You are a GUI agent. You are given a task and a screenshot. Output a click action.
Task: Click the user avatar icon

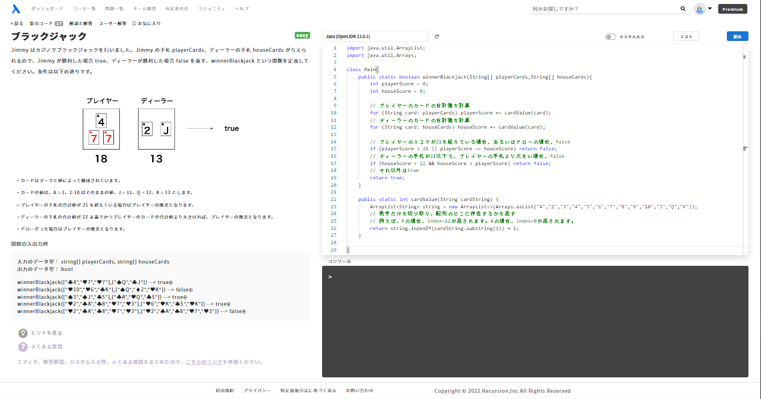tap(700, 9)
